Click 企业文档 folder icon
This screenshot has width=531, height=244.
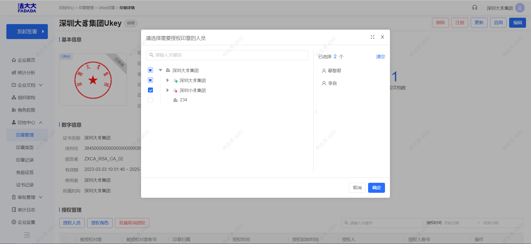click(14, 85)
